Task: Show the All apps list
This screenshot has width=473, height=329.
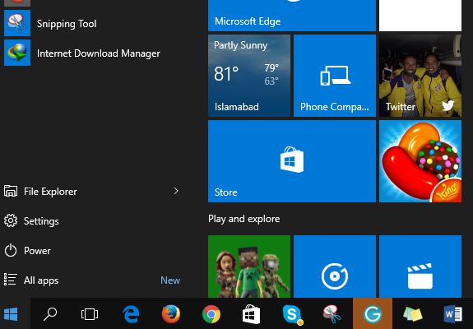Action: pos(90,280)
